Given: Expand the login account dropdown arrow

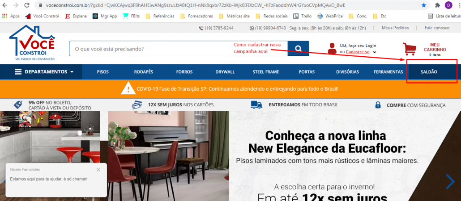Looking at the screenshot, I should pyautogui.click(x=375, y=52).
